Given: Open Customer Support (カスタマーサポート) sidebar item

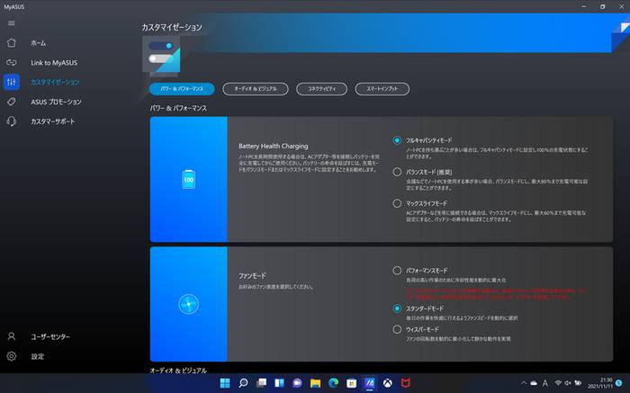Looking at the screenshot, I should click(x=52, y=121).
